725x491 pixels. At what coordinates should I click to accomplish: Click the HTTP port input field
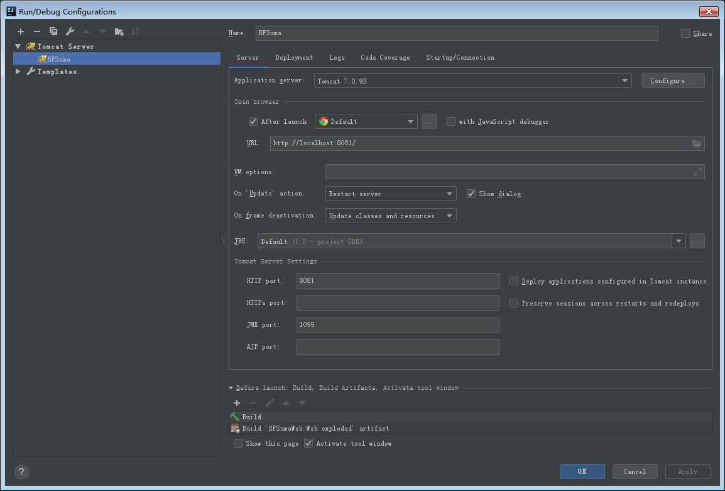(x=398, y=281)
